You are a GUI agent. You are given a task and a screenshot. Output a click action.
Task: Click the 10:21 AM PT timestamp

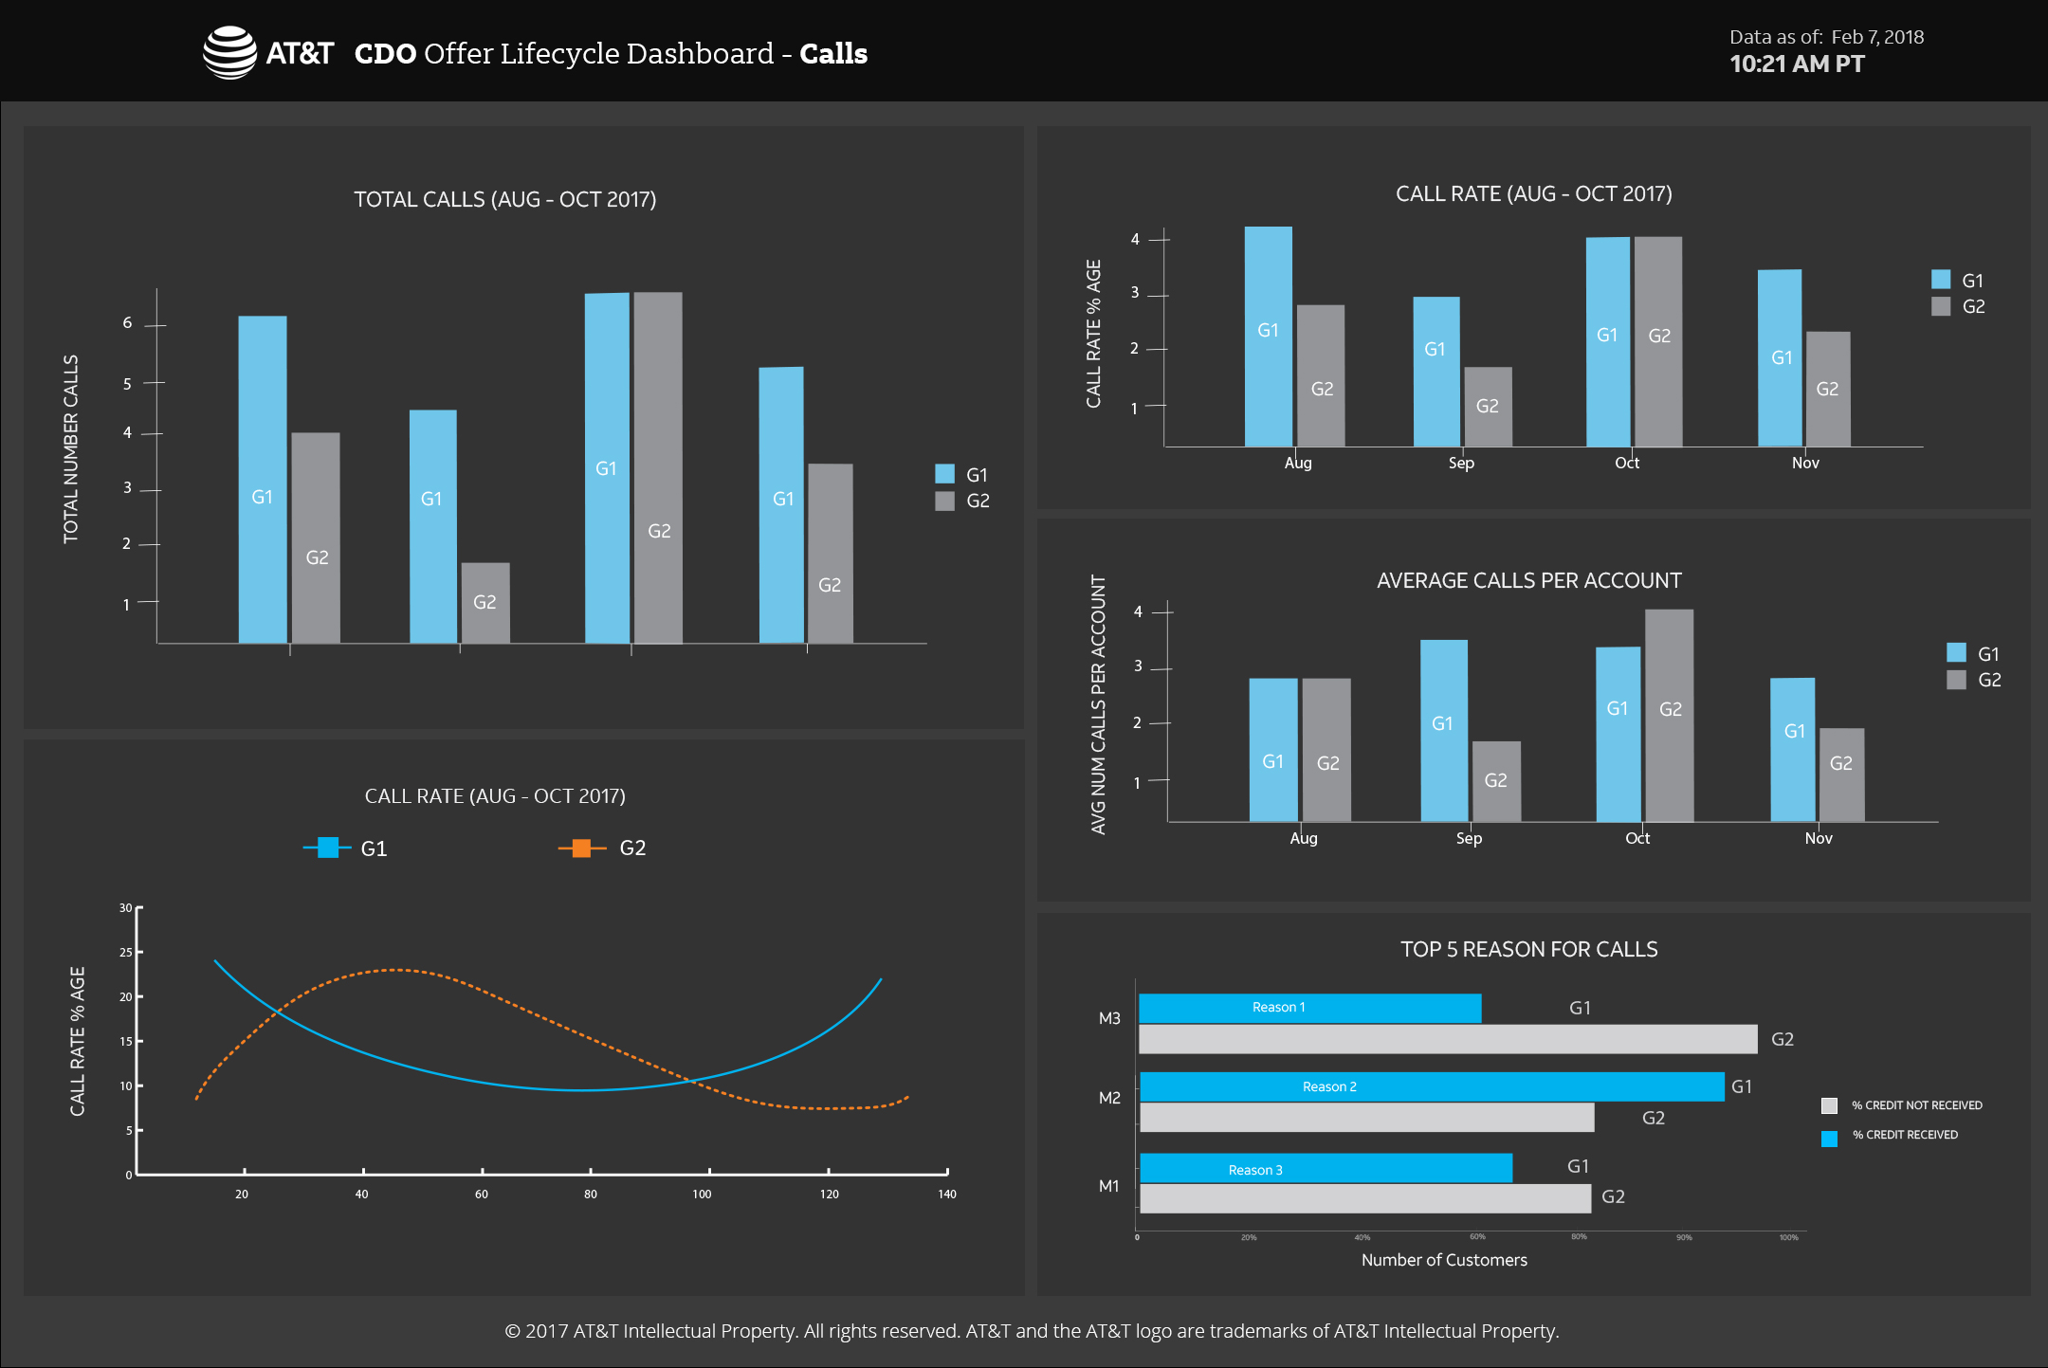click(x=1796, y=64)
